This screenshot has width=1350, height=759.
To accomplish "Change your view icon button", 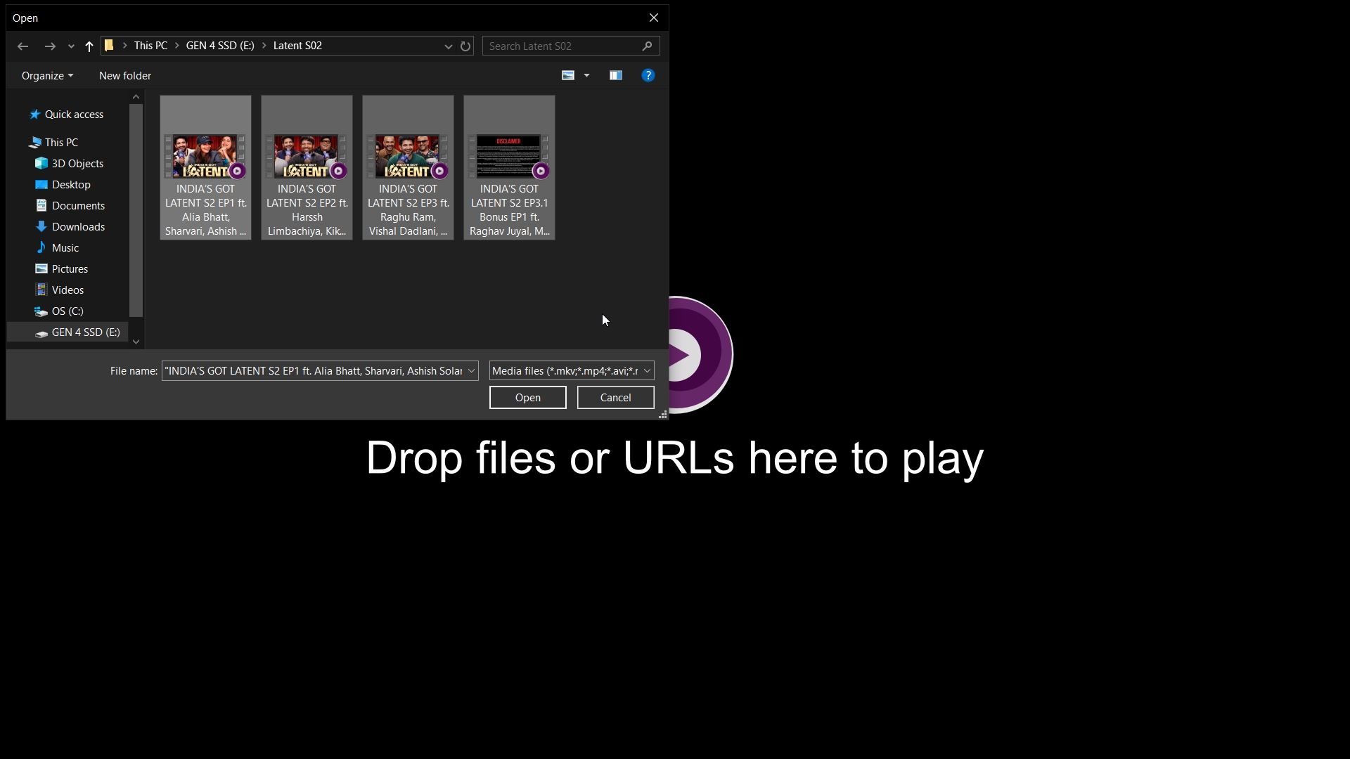I will (x=568, y=76).
